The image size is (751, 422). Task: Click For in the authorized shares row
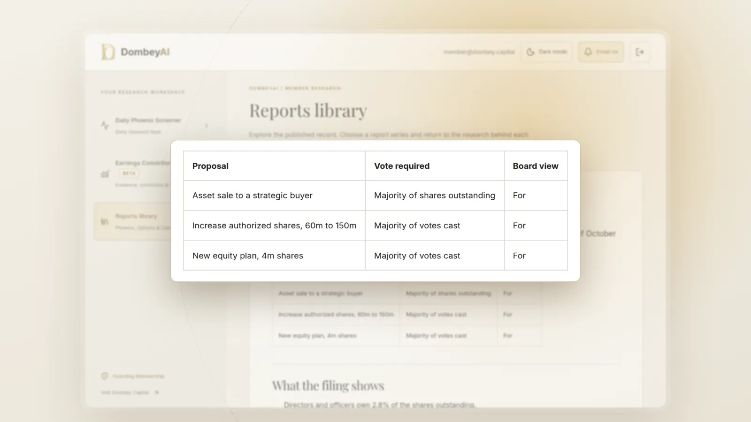pos(536,226)
